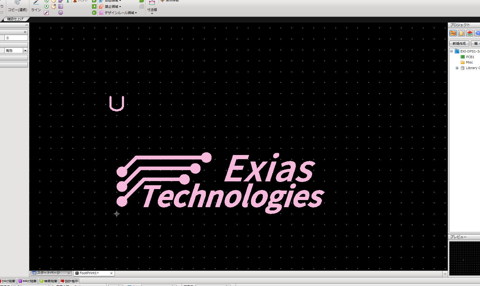Viewport: 480px width, 286px height.
Task: Click the prohibited area (禁止領域) icon
Action: [x=101, y=6]
